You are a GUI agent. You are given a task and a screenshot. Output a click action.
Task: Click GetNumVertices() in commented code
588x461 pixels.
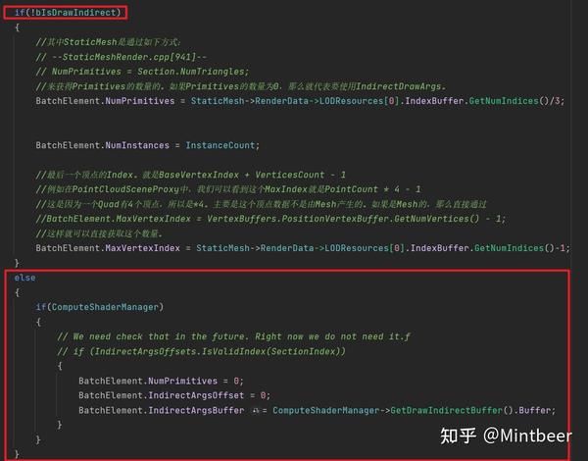coord(436,219)
